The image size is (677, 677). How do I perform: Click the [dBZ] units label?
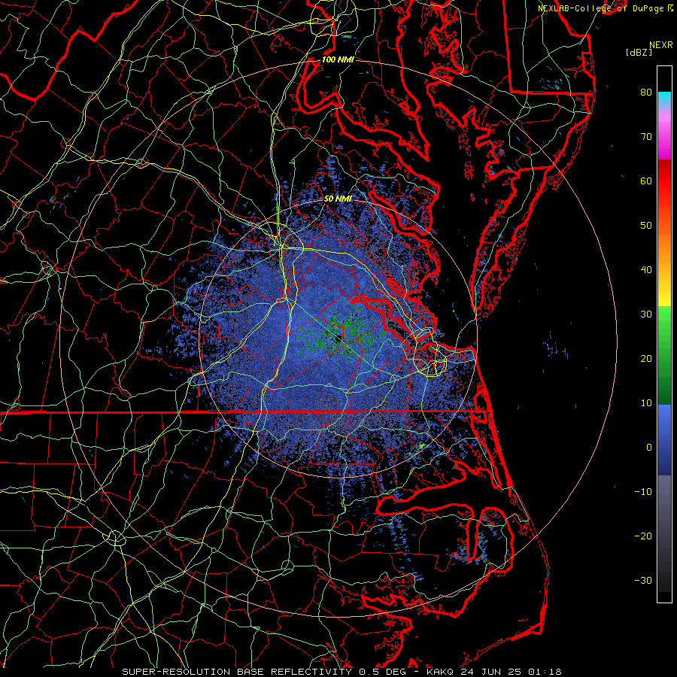[639, 52]
